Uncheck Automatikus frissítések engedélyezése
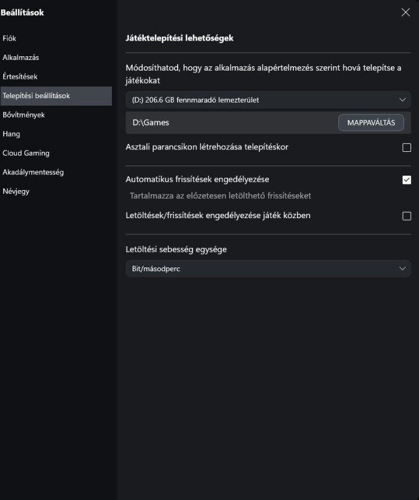This screenshot has height=500, width=419. coord(406,180)
